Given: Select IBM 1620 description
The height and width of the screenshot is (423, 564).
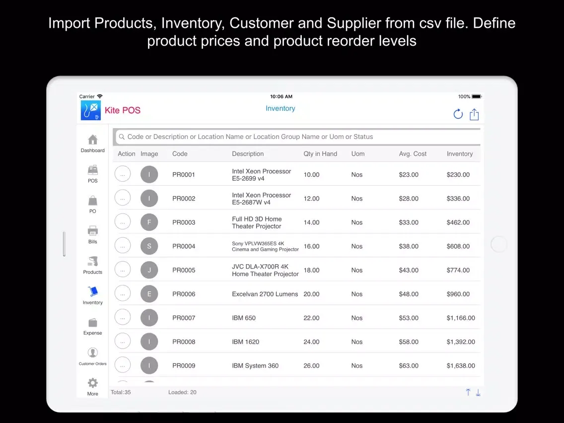Looking at the screenshot, I should [x=246, y=342].
